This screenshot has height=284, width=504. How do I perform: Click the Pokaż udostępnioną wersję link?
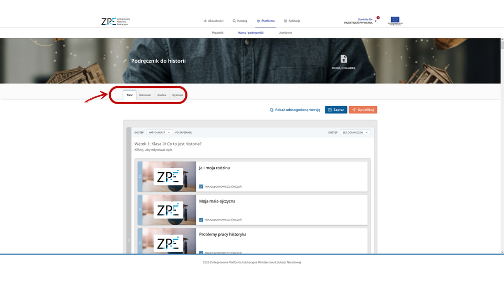click(295, 110)
